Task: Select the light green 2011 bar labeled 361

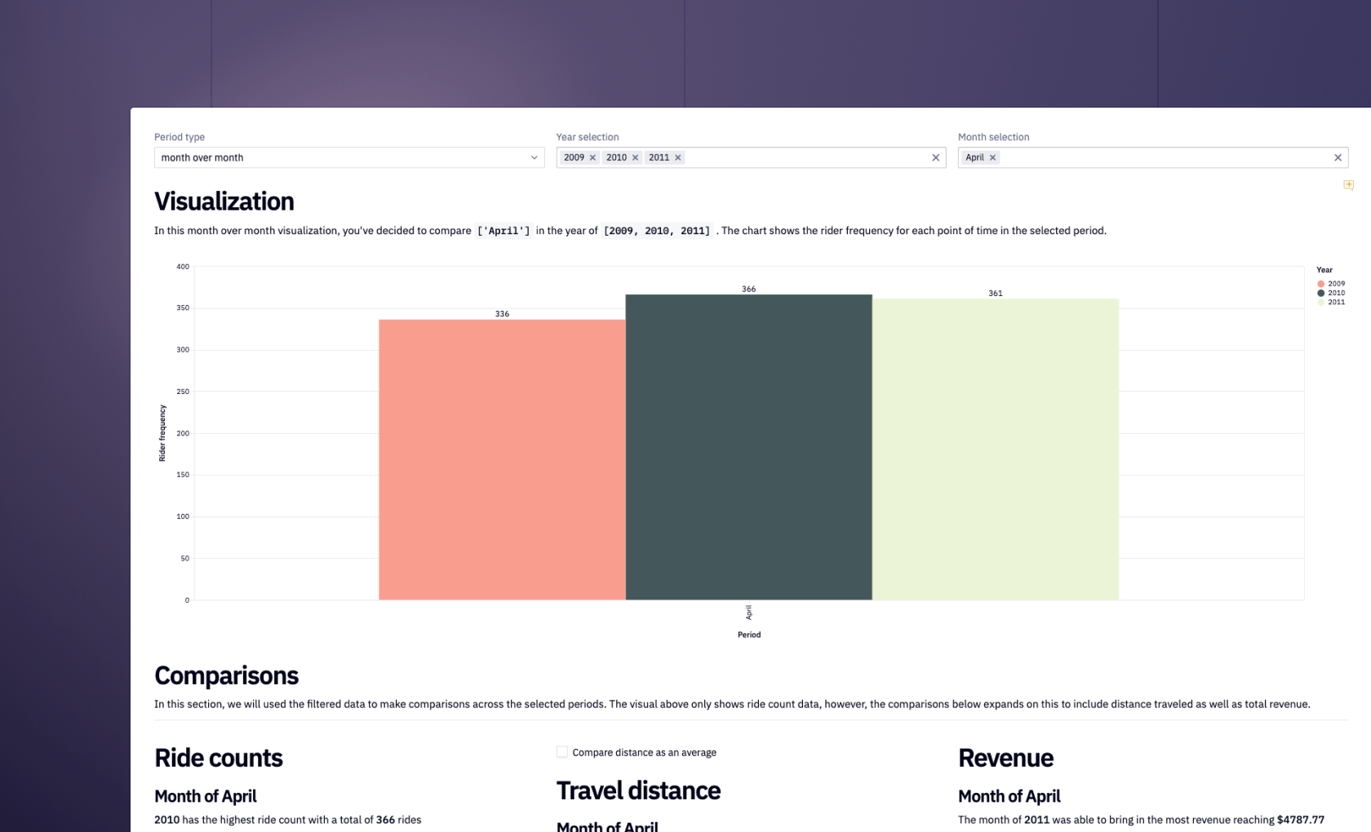Action: pyautogui.click(x=996, y=453)
